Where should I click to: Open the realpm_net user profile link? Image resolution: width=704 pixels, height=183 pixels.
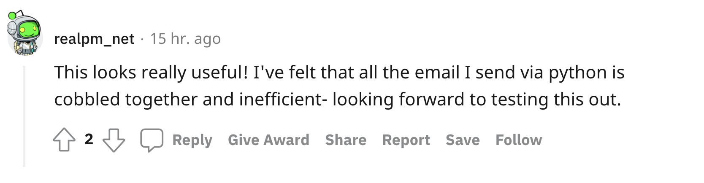94,39
